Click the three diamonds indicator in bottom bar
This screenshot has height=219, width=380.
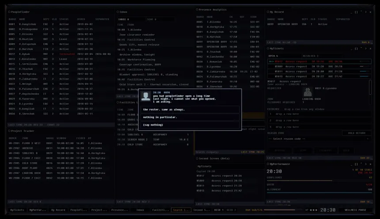(x=314, y=210)
